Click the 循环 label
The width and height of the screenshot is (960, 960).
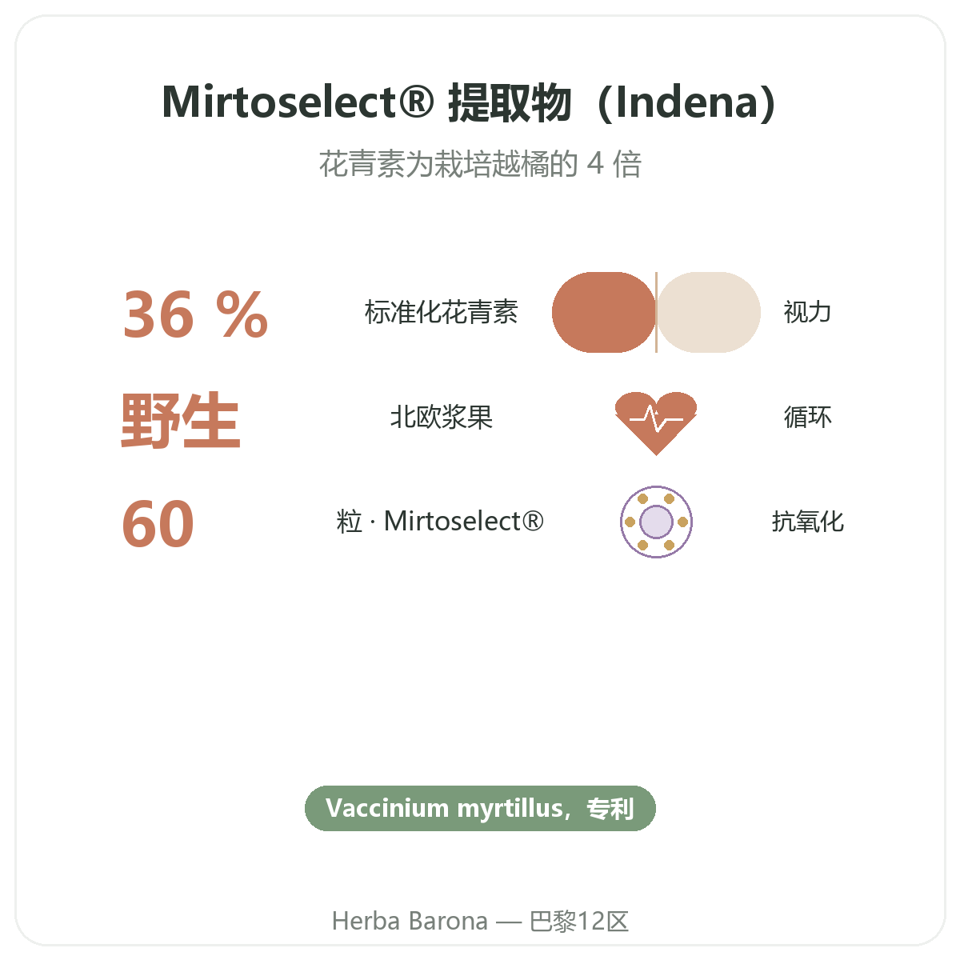click(808, 417)
